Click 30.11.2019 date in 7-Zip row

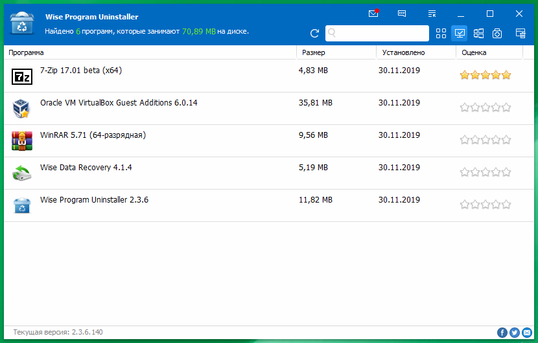pos(399,71)
